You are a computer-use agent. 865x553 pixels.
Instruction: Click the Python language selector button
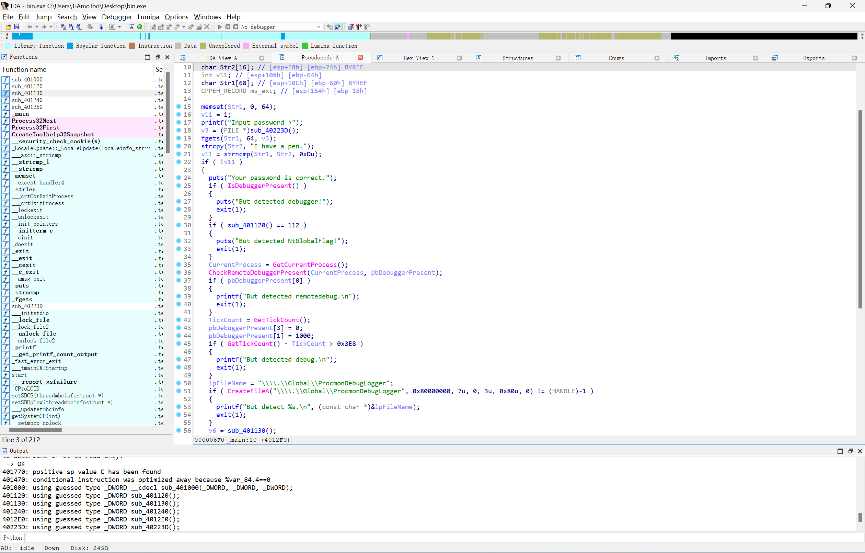[x=13, y=538]
